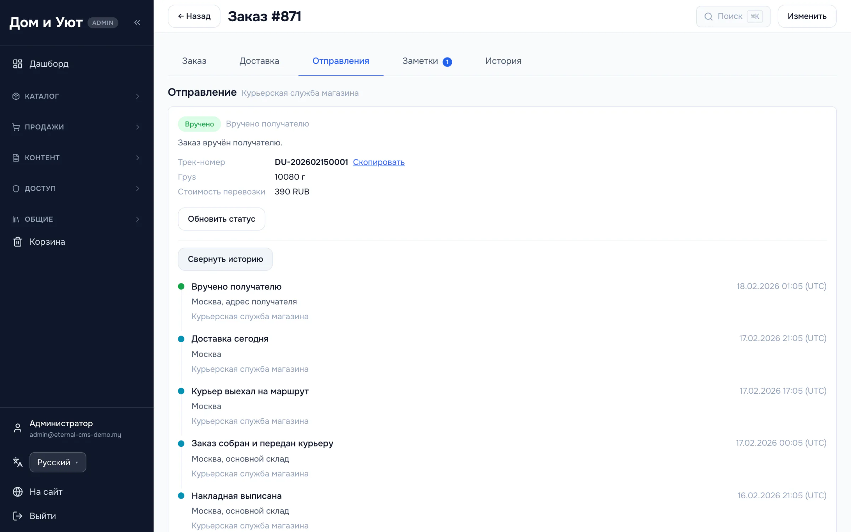Switch to the Доставка tab
The image size is (851, 532).
coord(259,61)
